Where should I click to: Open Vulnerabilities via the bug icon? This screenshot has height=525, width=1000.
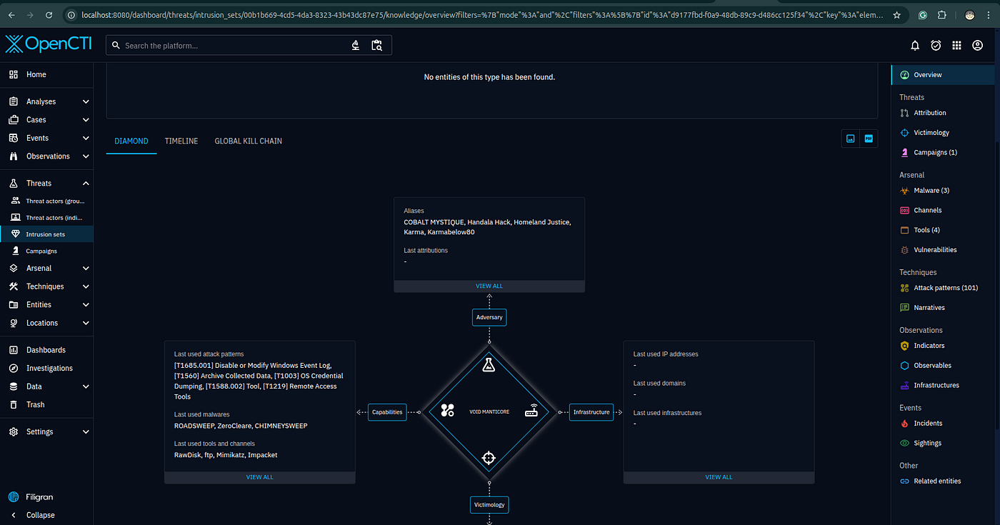pos(904,250)
